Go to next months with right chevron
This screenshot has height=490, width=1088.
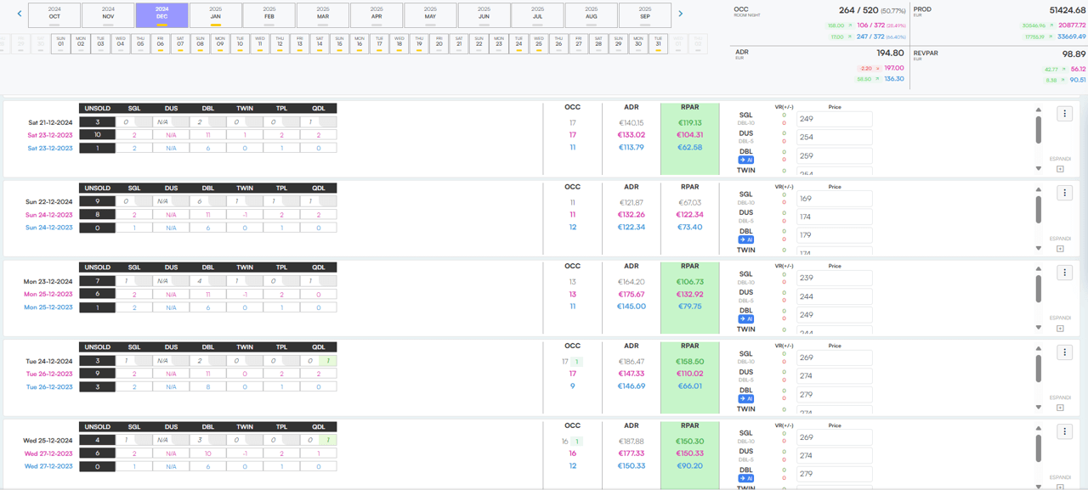pyautogui.click(x=680, y=14)
